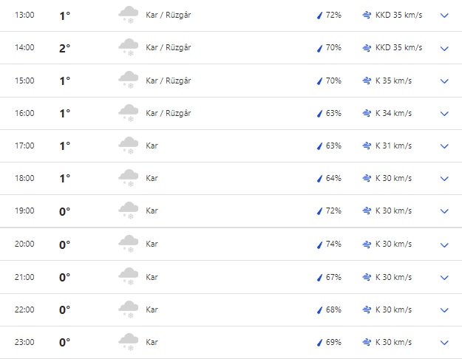The height and width of the screenshot is (359, 462).
Task: Expand the 20:00 forecast chevron
Action: click(x=444, y=245)
